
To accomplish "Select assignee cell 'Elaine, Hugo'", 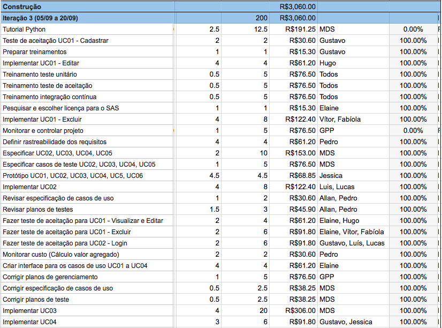I will pyautogui.click(x=354, y=221).
